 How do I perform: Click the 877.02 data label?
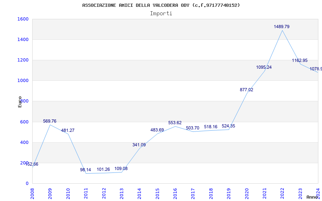(x=246, y=90)
